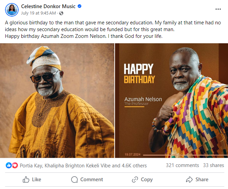Click the blue like reaction icon
Screen dimensions: 228x189
(9, 166)
